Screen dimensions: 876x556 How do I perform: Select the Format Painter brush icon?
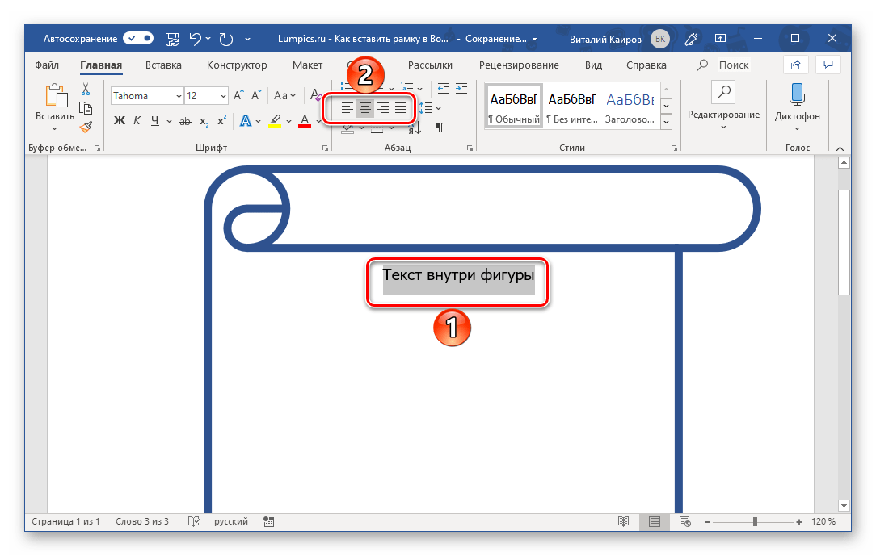coord(86,128)
